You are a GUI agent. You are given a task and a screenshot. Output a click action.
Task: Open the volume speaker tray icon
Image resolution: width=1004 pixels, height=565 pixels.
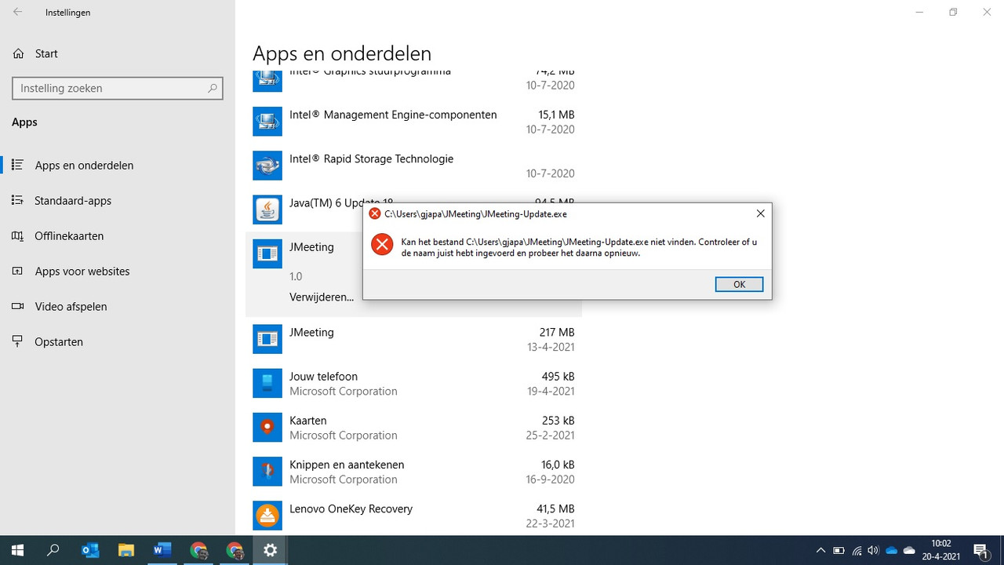coord(873,551)
